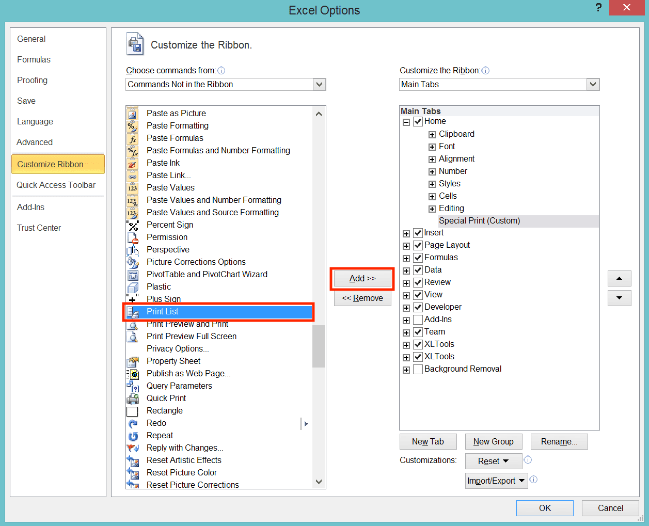The width and height of the screenshot is (649, 526).
Task: Select PivotTable and PivotChart Wizard icon
Action: pos(133,275)
